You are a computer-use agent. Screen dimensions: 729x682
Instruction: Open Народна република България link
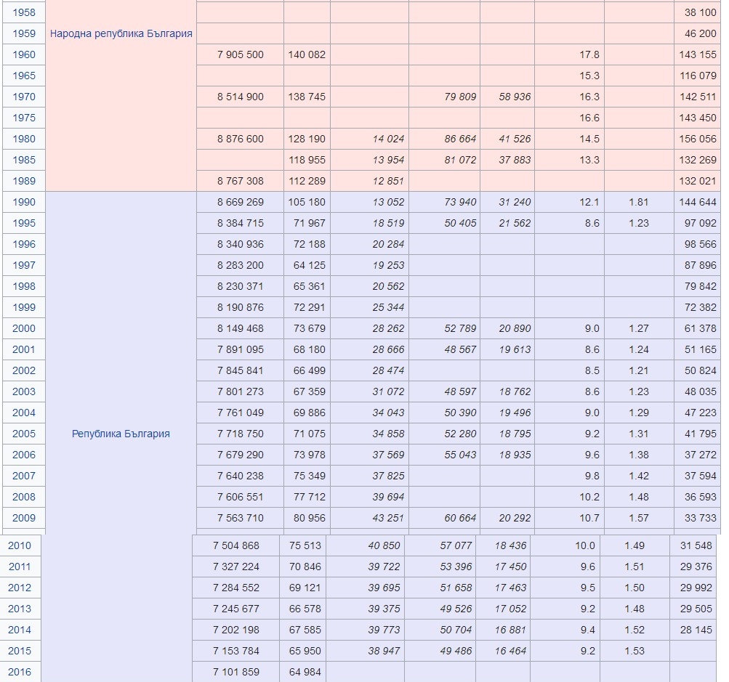point(121,33)
